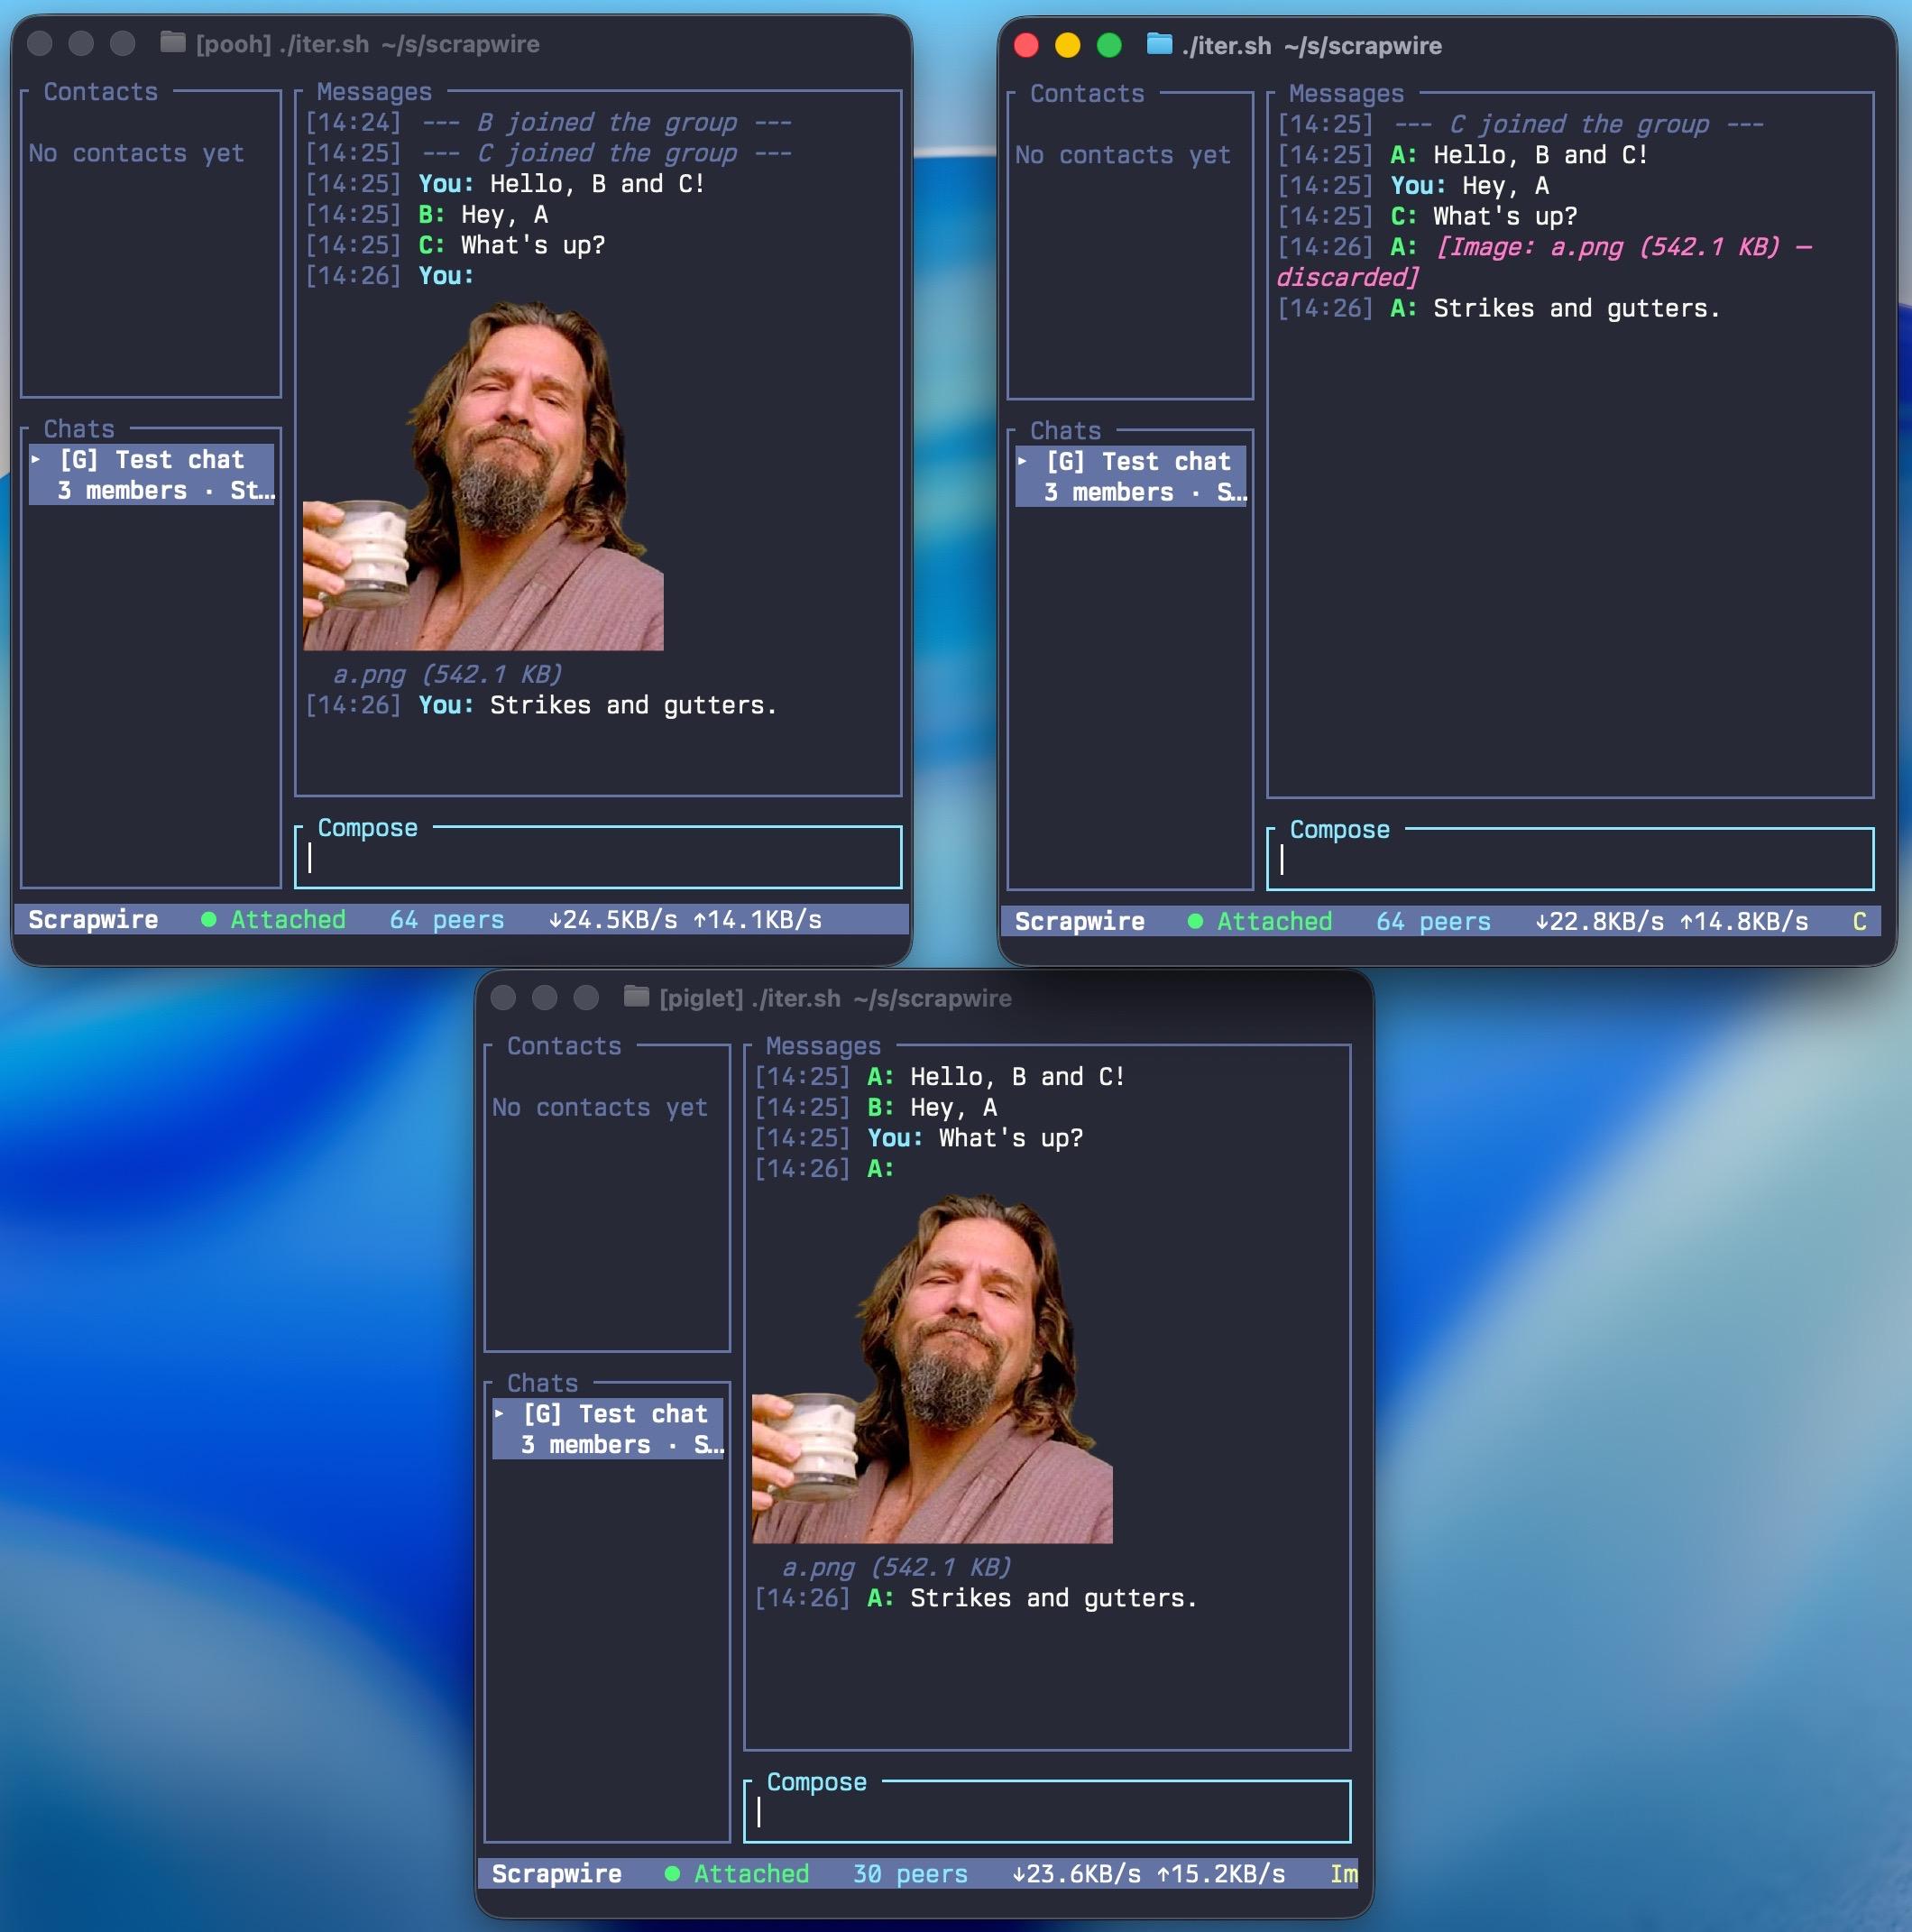Focus the Compose field in pooh window
The height and width of the screenshot is (1932, 1912).
598,859
